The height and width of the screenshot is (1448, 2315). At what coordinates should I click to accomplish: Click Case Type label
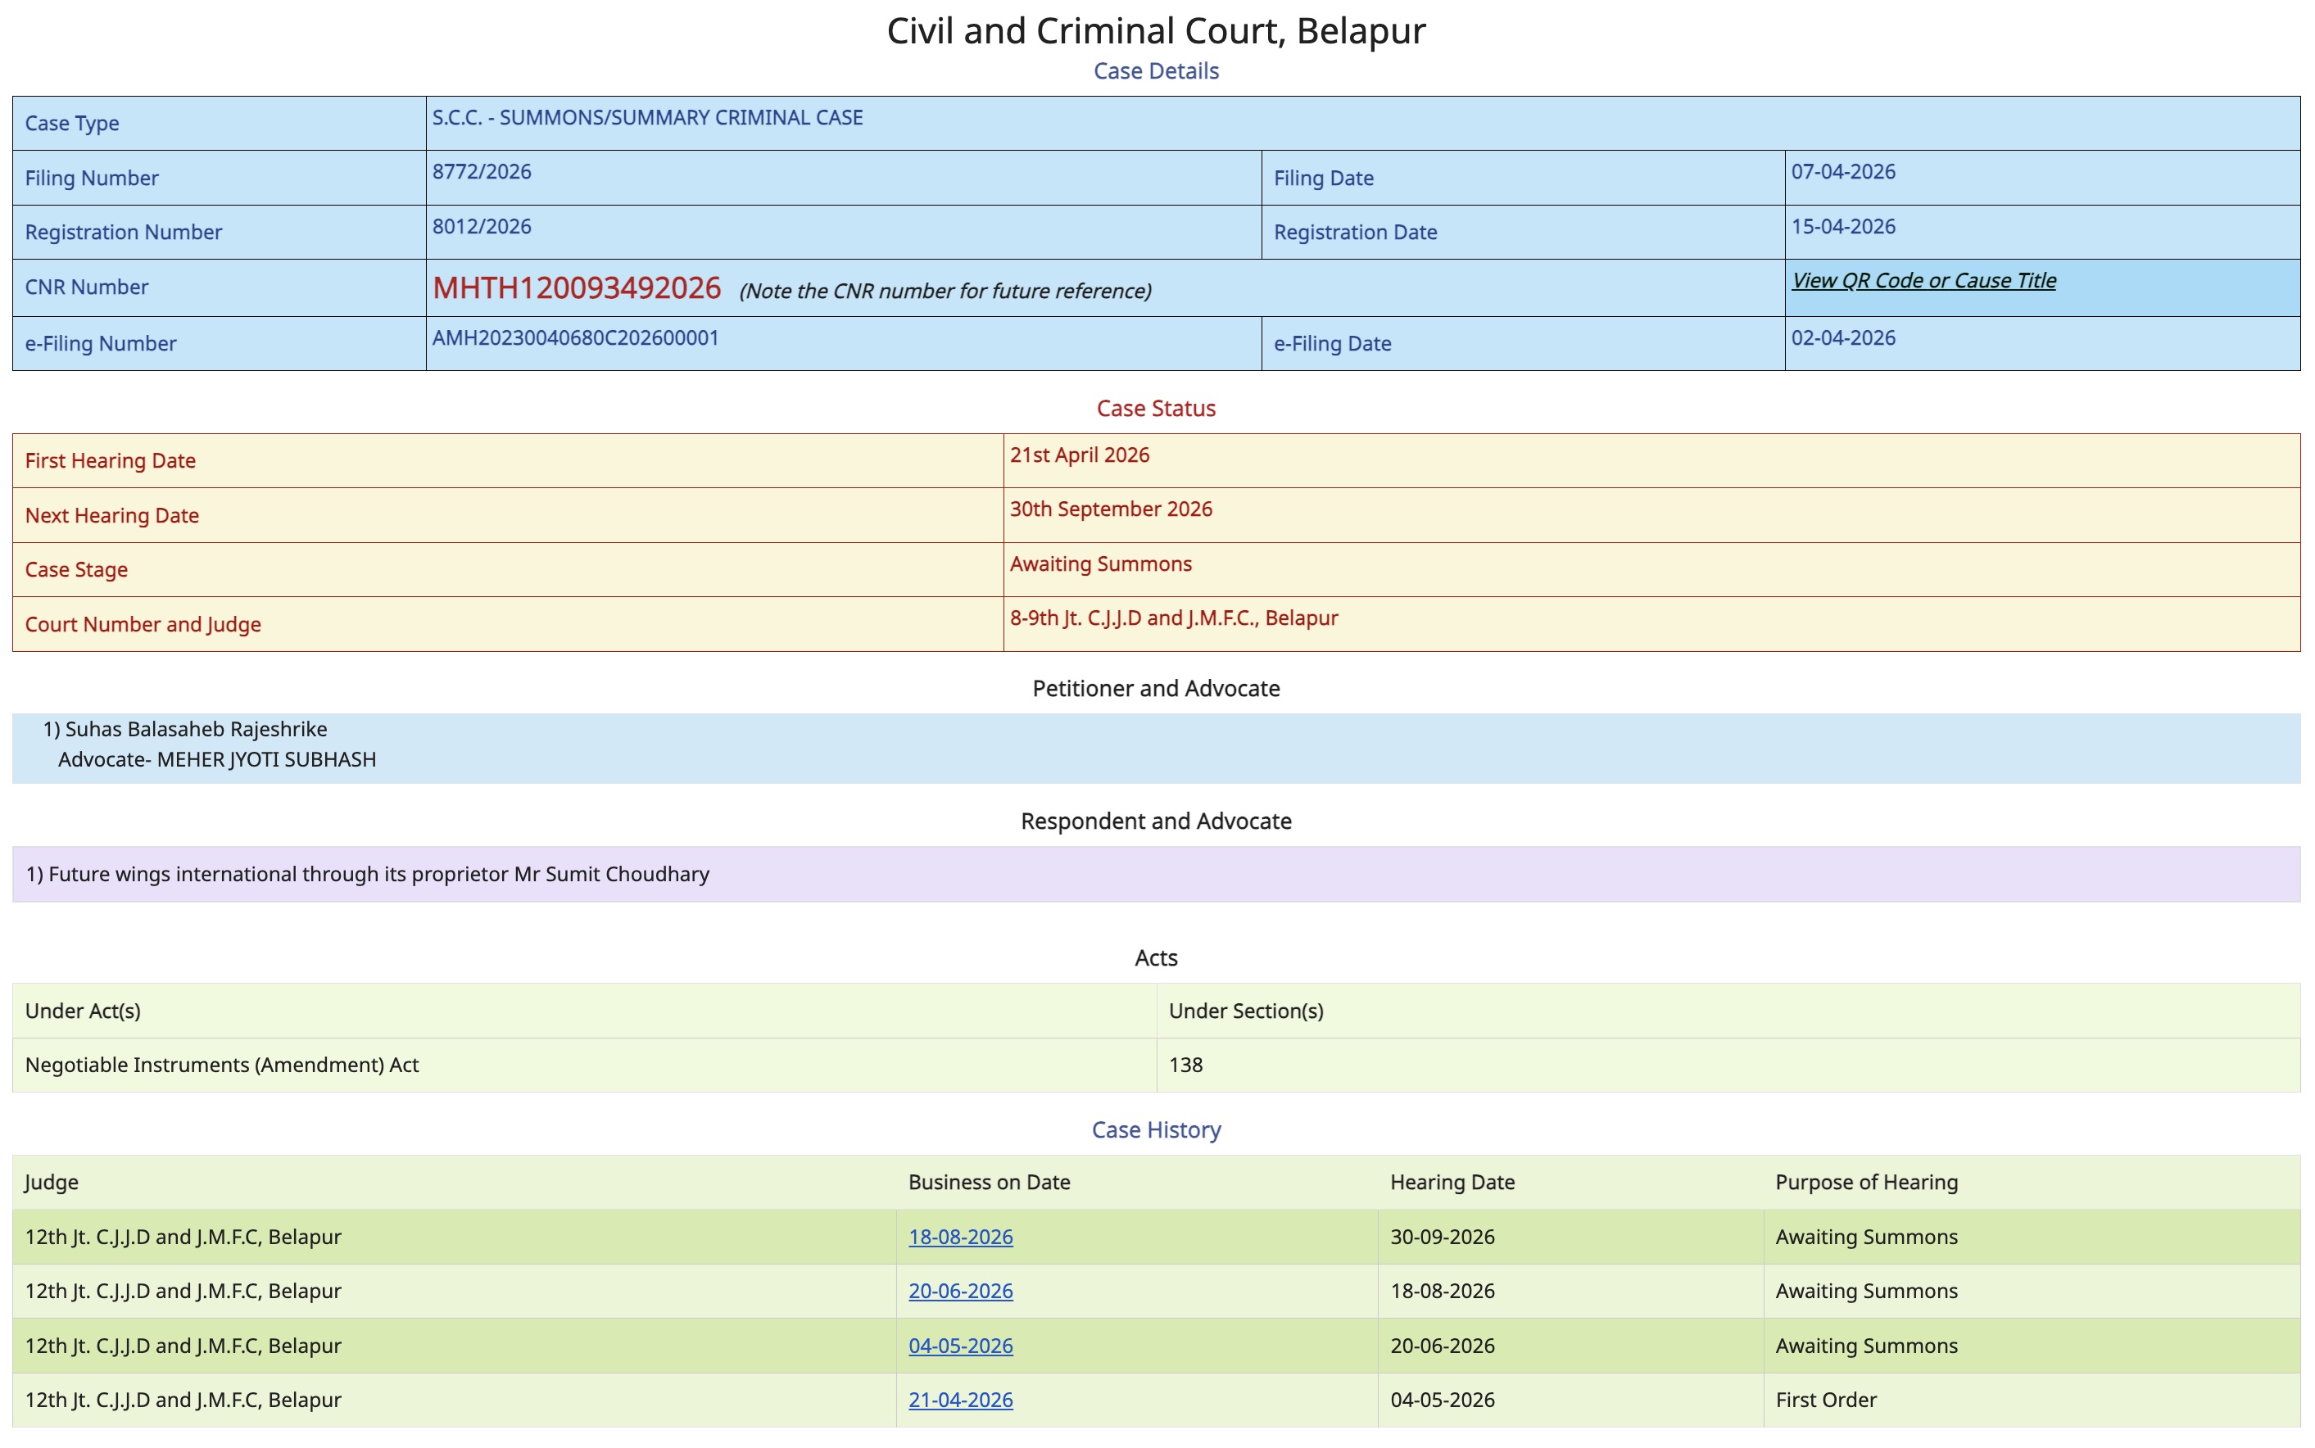[72, 124]
